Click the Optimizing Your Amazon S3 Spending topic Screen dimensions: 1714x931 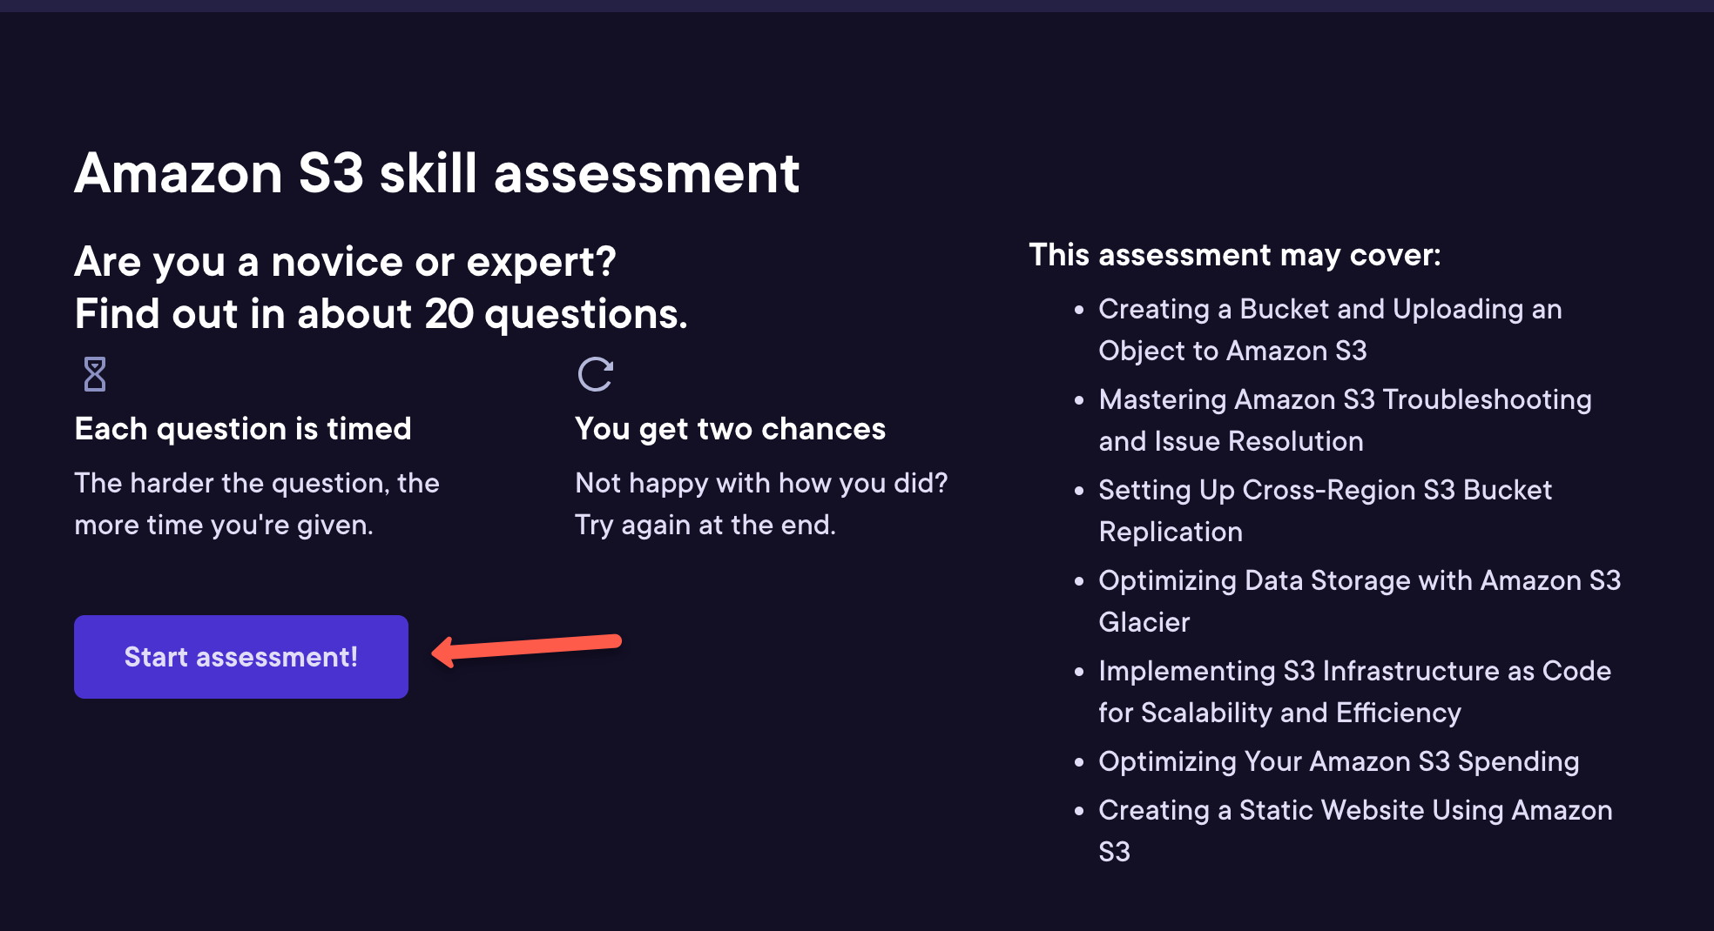pyautogui.click(x=1339, y=761)
